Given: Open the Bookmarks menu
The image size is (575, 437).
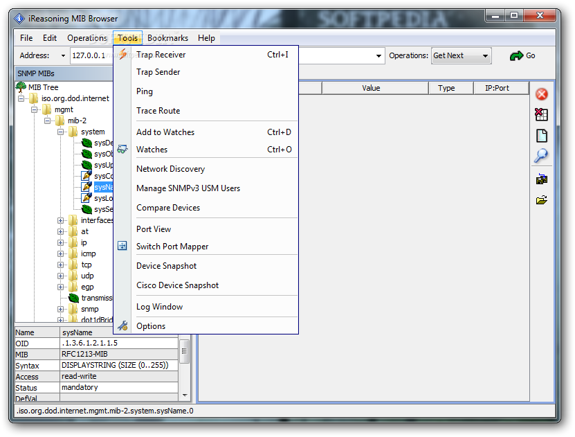Looking at the screenshot, I should tap(167, 38).
